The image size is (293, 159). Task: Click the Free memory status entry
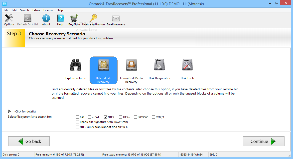(x=60, y=155)
